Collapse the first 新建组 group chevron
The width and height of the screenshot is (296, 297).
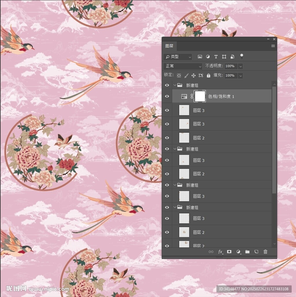pos(175,85)
